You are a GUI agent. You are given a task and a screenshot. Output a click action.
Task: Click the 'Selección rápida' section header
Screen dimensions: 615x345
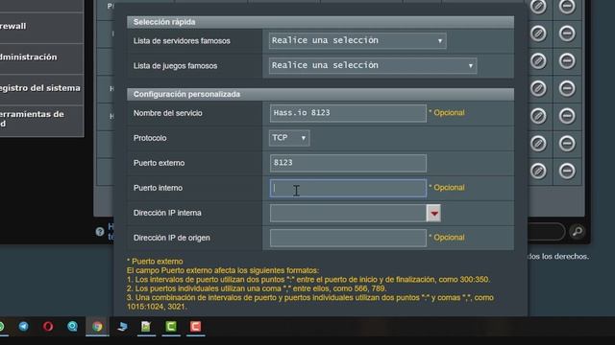coord(320,22)
